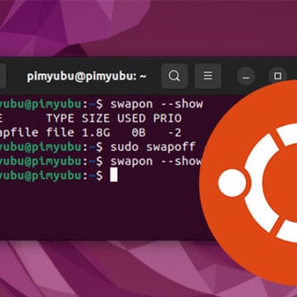Screen dimensions: 297x297
Task: Minimize the terminal window
Action: click(x=246, y=77)
